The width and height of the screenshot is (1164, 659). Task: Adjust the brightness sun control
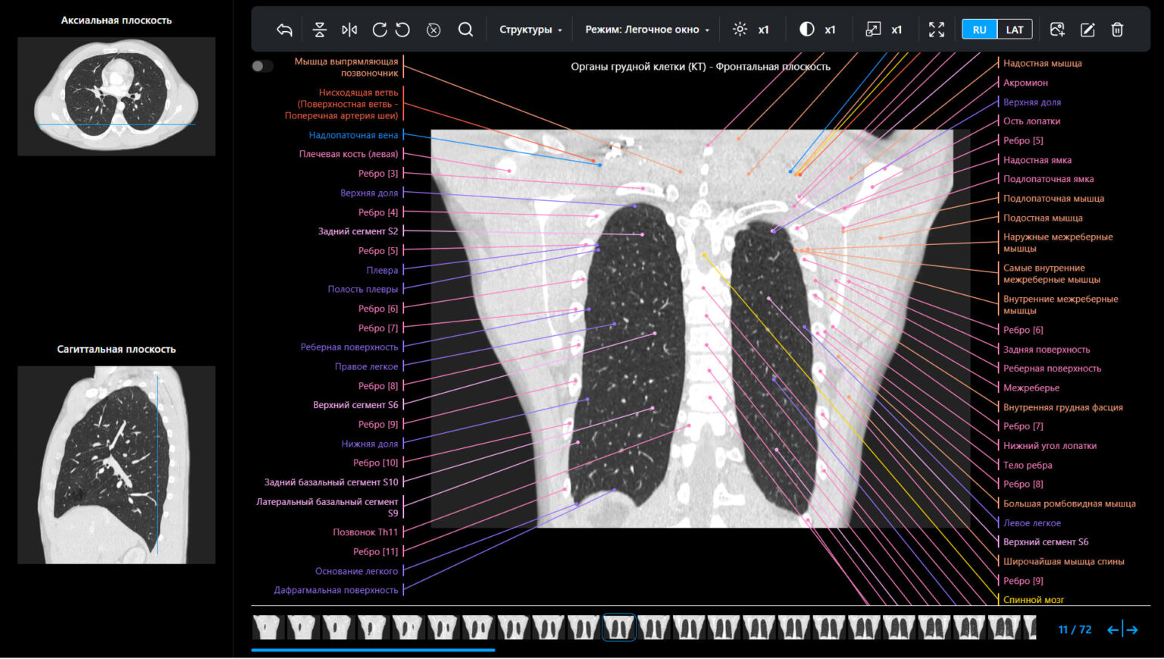[x=740, y=30]
